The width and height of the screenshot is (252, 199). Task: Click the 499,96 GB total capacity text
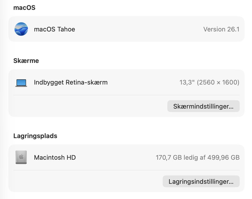pos(223,157)
